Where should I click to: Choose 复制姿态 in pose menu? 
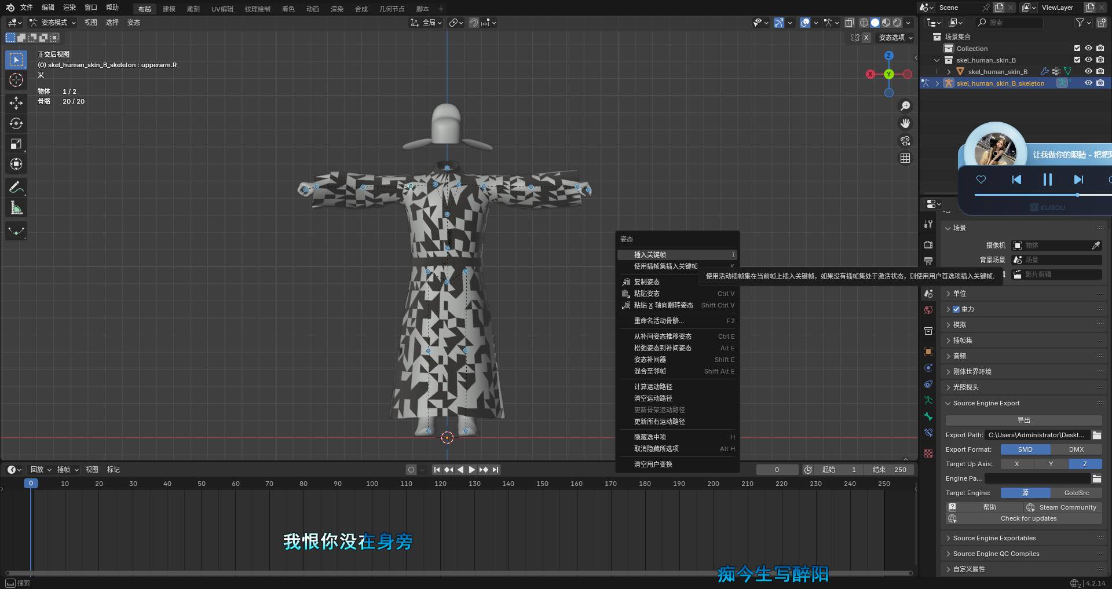(x=677, y=282)
